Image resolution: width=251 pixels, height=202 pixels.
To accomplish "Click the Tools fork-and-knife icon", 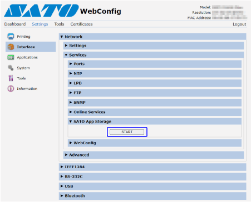I will 11,78.
